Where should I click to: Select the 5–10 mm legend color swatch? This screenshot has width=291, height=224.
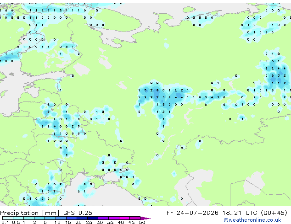[50, 218]
